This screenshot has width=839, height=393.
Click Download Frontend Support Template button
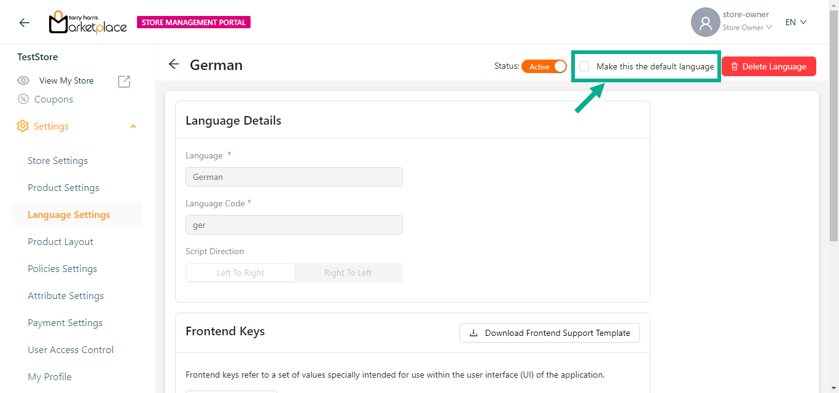[x=549, y=333]
